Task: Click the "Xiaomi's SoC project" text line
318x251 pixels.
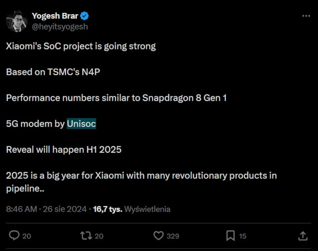Action: pos(81,46)
